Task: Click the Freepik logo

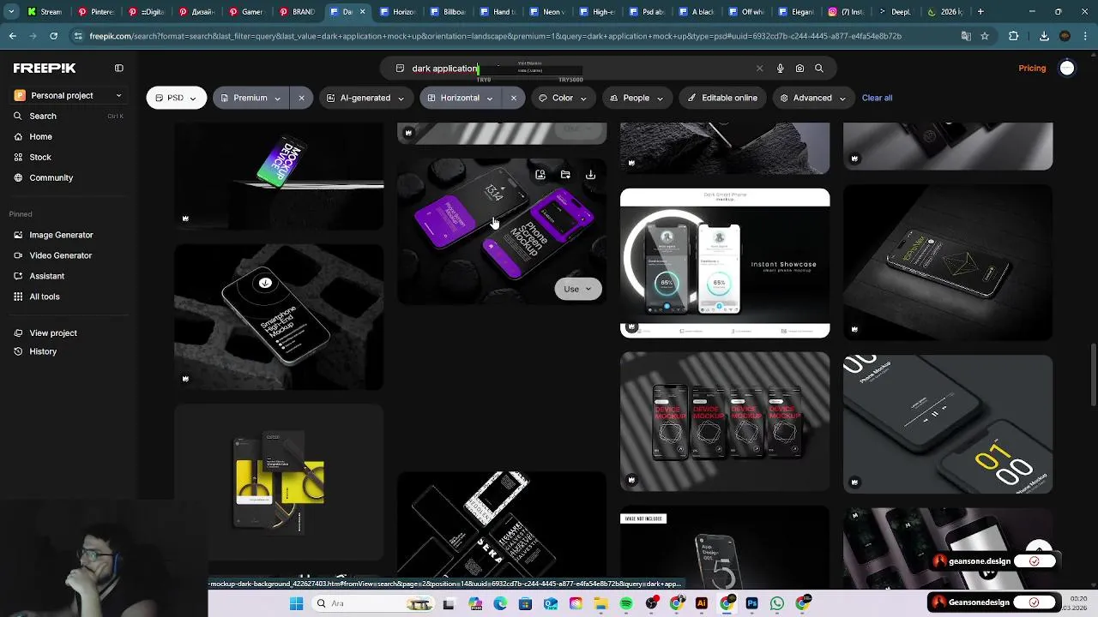Action: (x=45, y=68)
